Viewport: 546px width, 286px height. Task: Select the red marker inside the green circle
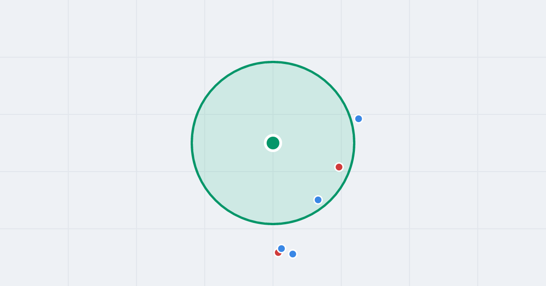pos(339,167)
